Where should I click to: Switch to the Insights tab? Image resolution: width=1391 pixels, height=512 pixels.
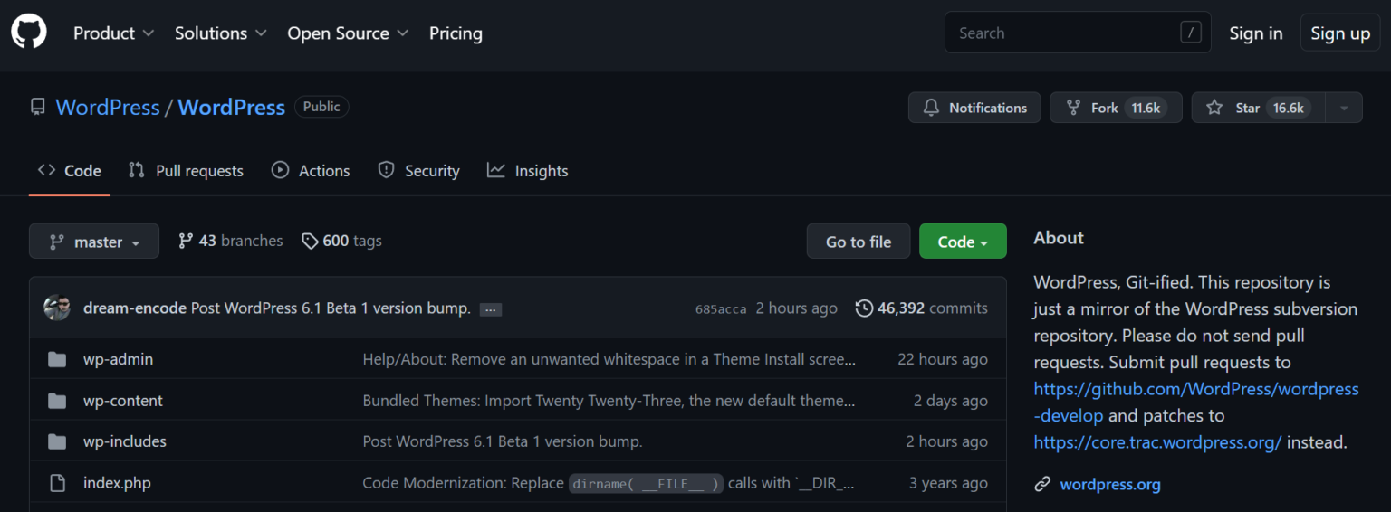[x=528, y=170]
